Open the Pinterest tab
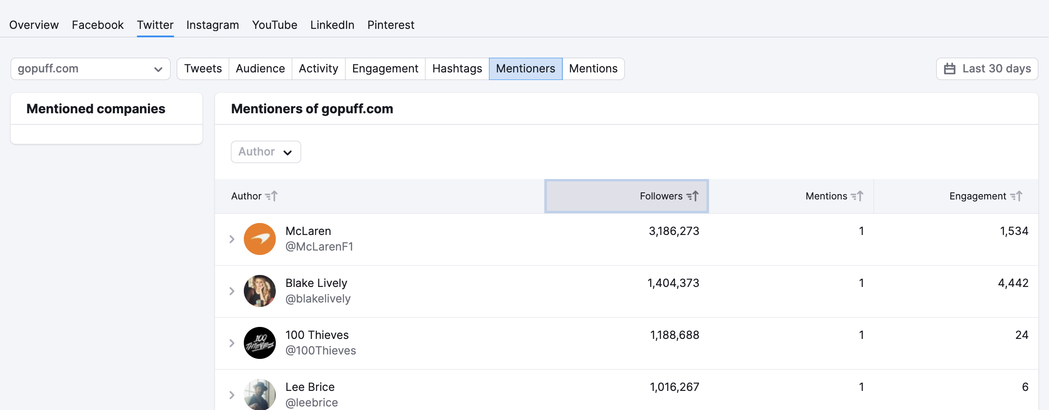 point(391,25)
